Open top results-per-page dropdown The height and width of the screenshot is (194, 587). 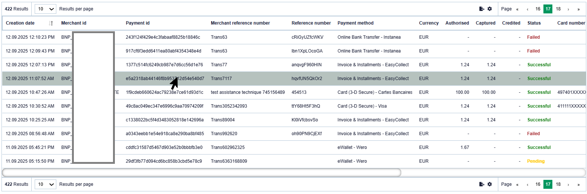click(45, 9)
